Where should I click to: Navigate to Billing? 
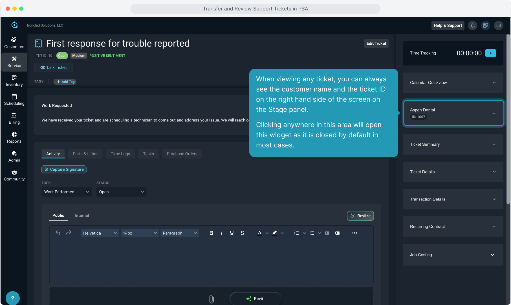[14, 119]
